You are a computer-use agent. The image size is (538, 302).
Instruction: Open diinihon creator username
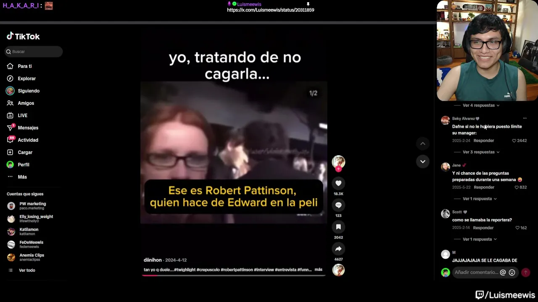[x=153, y=260]
